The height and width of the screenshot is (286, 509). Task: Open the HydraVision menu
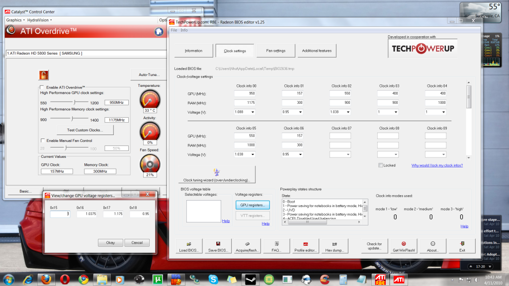pos(39,20)
